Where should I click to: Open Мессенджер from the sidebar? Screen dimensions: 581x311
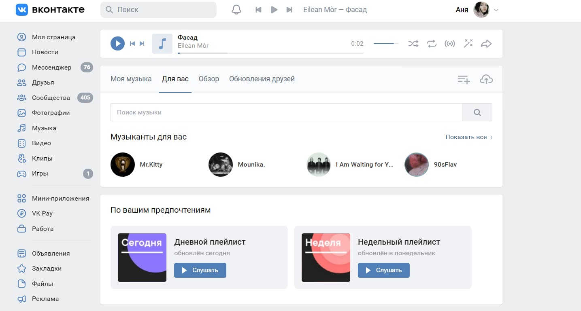coord(51,68)
